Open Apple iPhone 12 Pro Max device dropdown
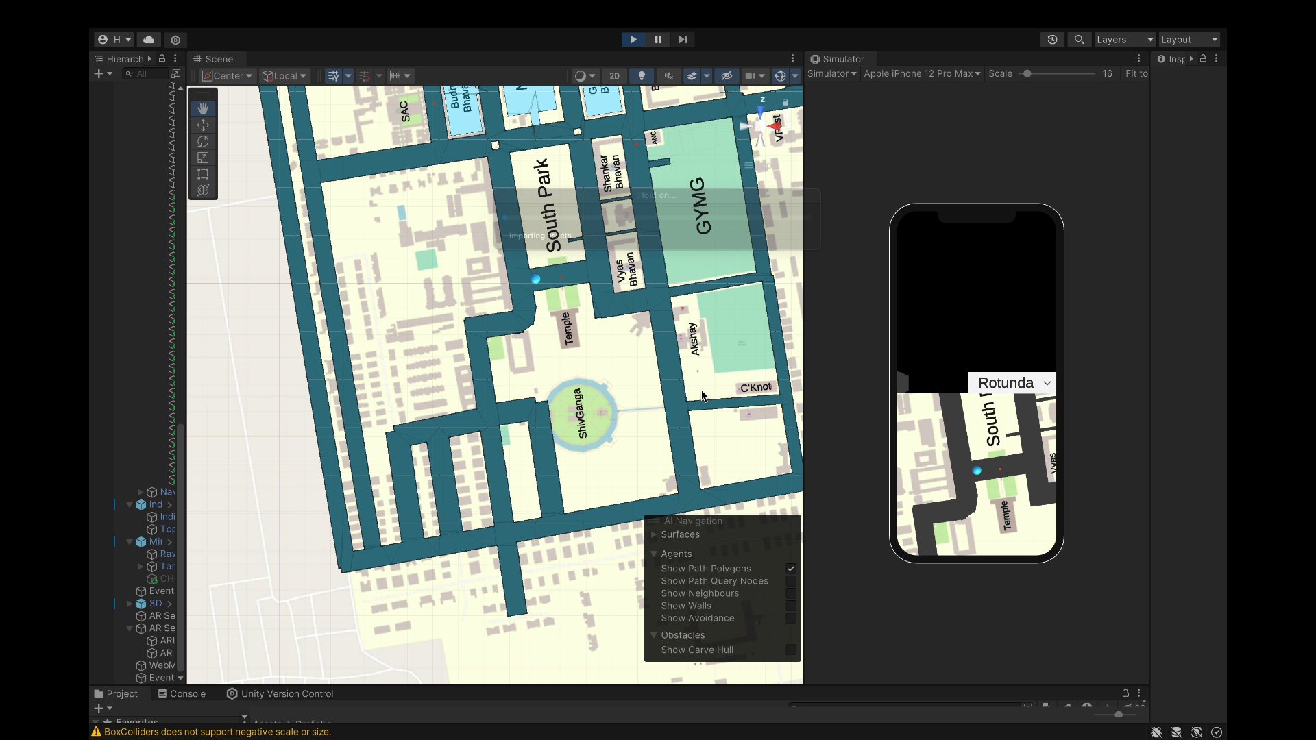 (922, 73)
